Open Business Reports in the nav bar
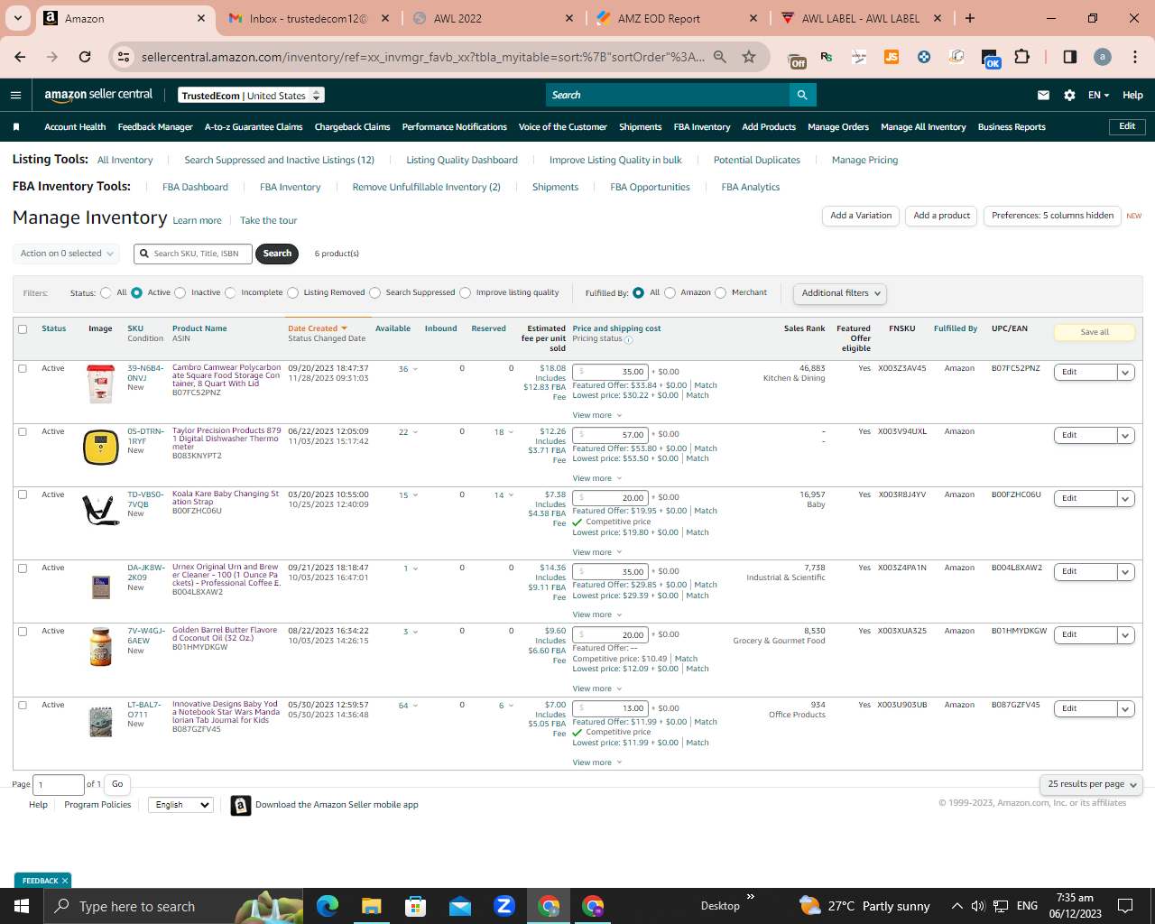 [x=1012, y=127]
